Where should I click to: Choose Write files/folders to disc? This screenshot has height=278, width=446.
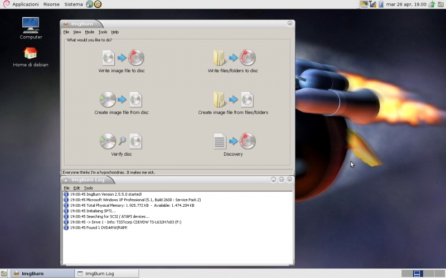click(x=233, y=61)
